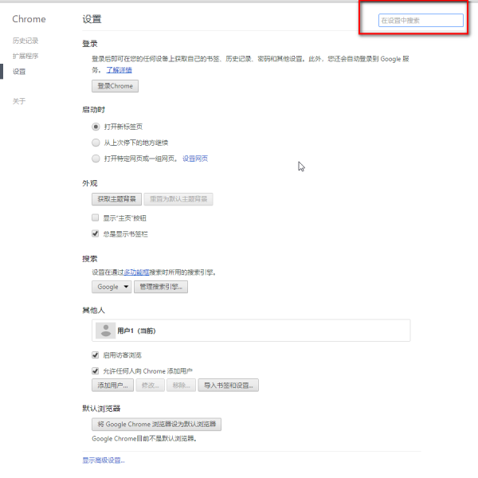The width and height of the screenshot is (478, 478).
Task: Click the 了解详情 link
Action: tap(119, 70)
